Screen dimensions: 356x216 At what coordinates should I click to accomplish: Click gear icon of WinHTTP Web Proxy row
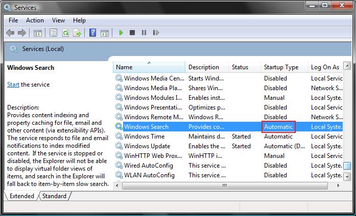click(x=118, y=156)
